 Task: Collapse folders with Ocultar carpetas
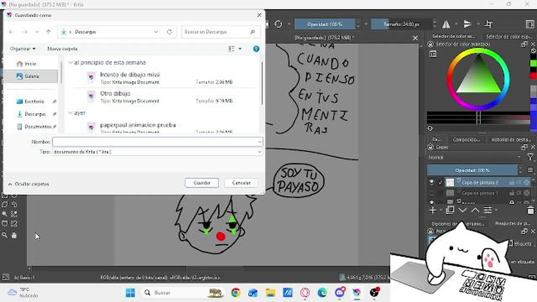tap(28, 184)
